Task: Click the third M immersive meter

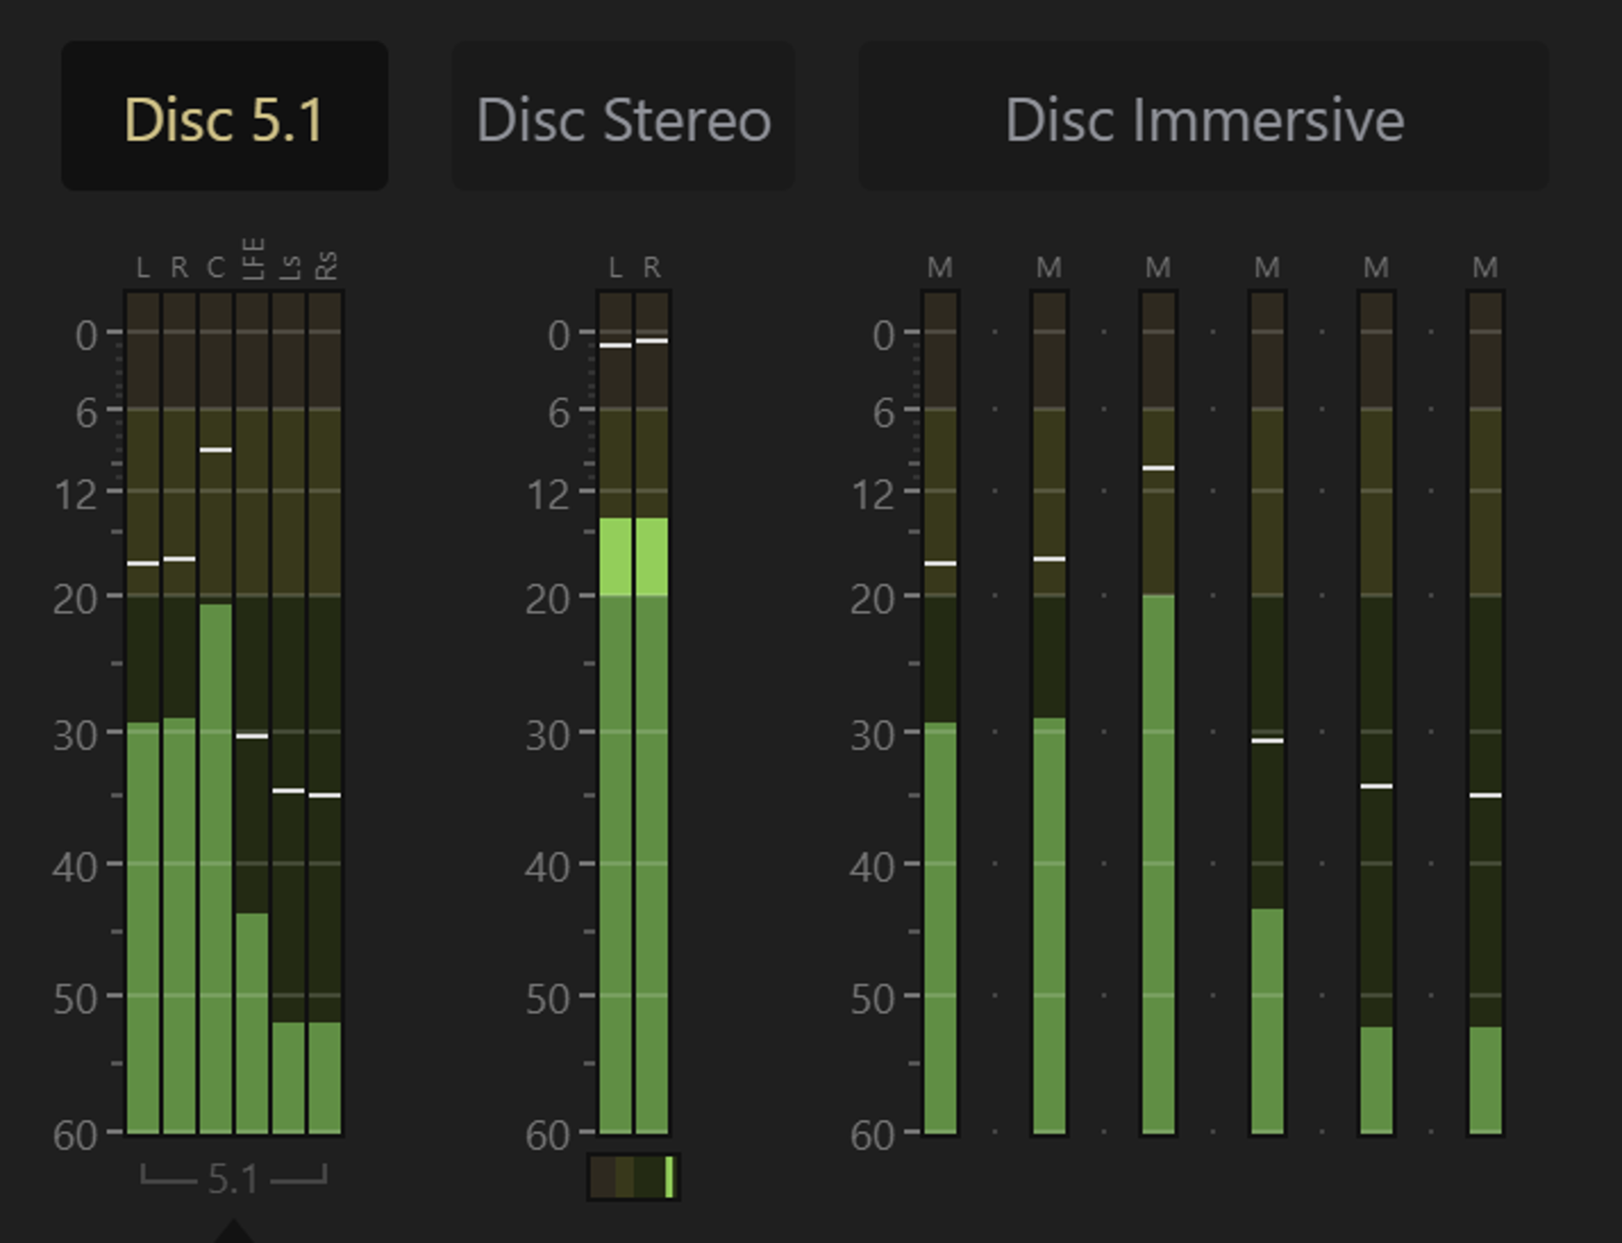Action: point(1158,713)
